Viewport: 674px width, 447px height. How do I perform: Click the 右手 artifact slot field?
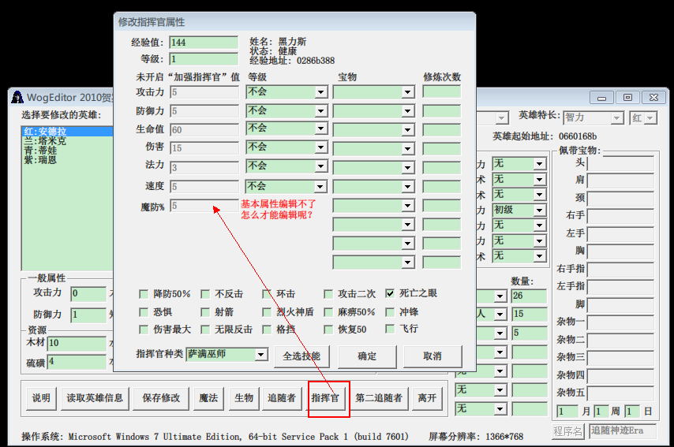(x=620, y=216)
